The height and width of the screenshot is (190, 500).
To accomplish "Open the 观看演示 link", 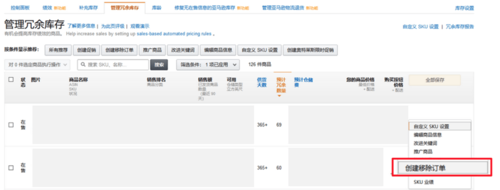I will click(x=140, y=26).
